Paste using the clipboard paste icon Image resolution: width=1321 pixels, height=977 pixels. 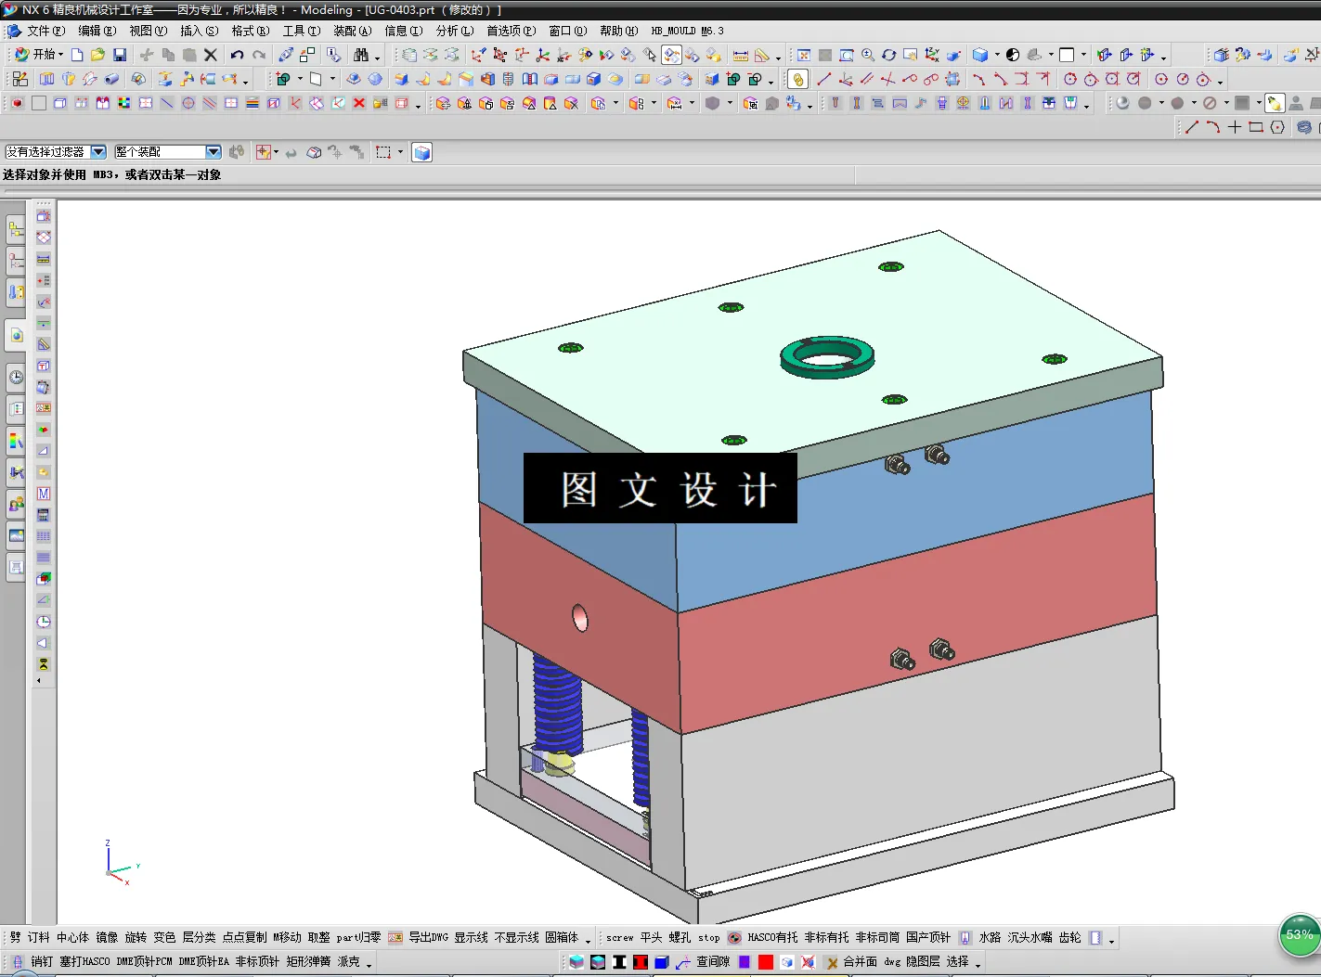click(x=190, y=54)
